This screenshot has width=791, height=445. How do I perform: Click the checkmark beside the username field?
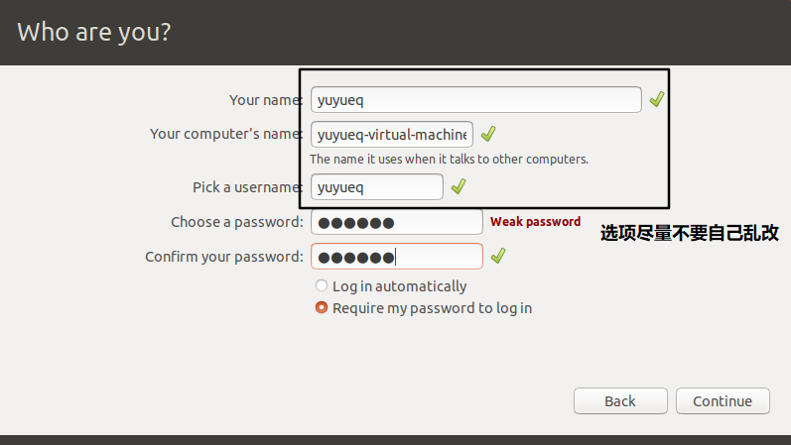(x=459, y=187)
